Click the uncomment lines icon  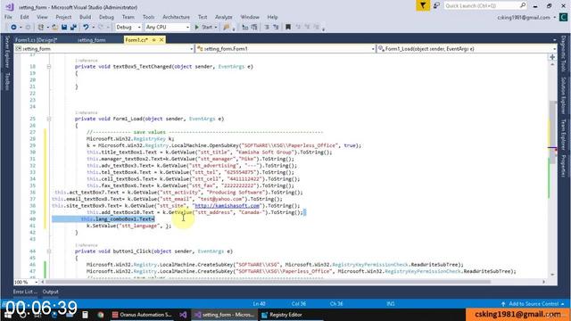[x=254, y=28]
